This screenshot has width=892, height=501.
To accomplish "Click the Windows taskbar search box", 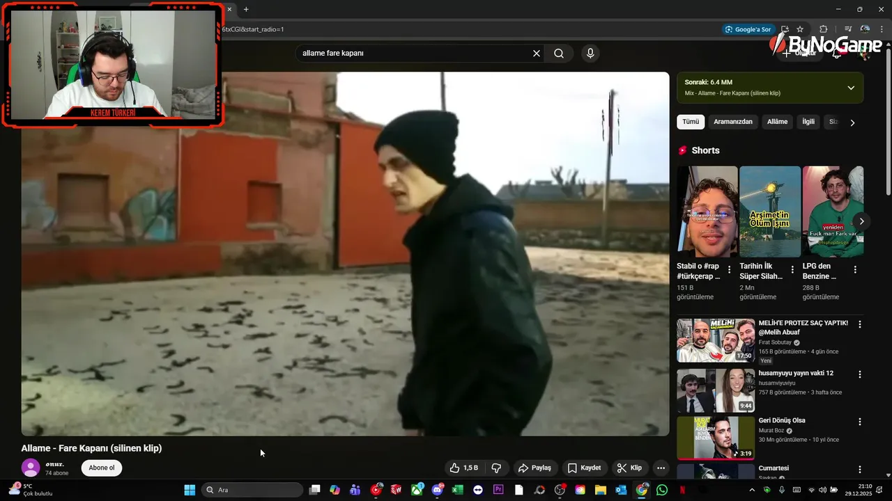I will pos(252,490).
